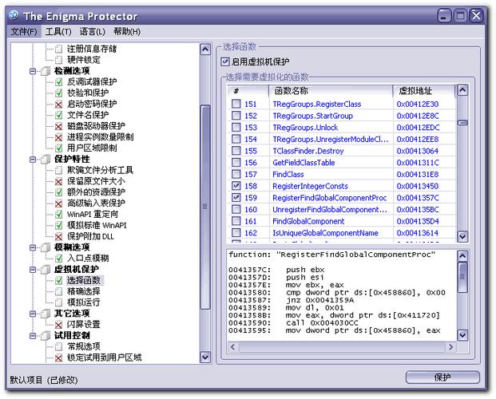The height and width of the screenshot is (399, 496).
Task: Click the green check icon of 入口点模糊
Action: click(x=58, y=259)
